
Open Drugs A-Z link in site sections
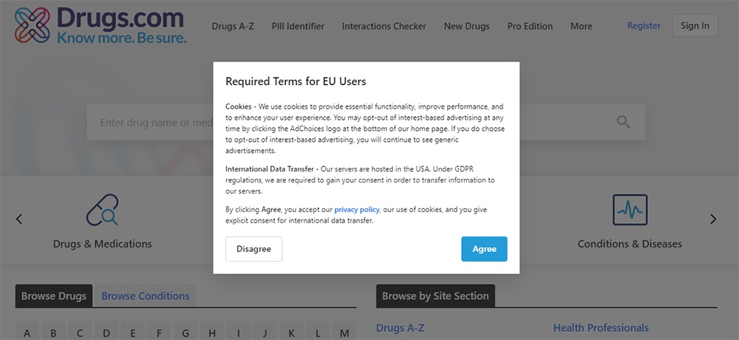tap(400, 327)
